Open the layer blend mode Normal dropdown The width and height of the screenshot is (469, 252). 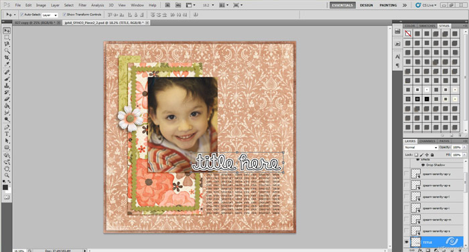421,148
